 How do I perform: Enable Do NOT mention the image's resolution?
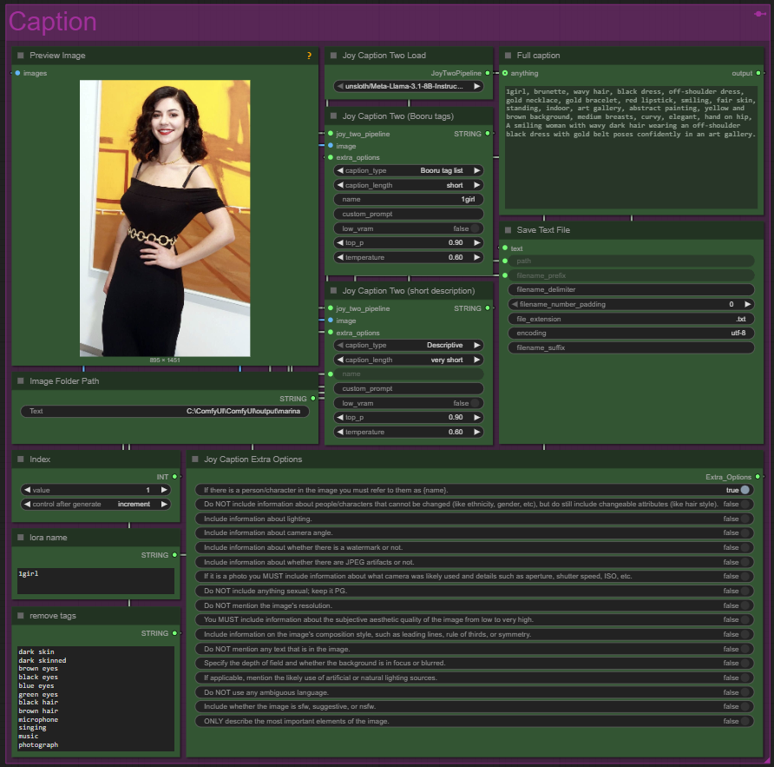pyautogui.click(x=475, y=606)
